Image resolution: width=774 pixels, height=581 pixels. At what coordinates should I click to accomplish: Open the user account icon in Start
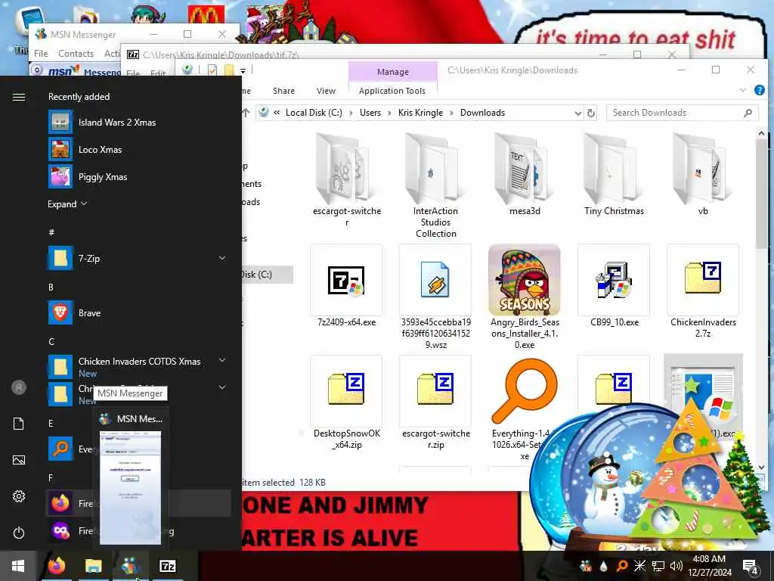(x=19, y=387)
